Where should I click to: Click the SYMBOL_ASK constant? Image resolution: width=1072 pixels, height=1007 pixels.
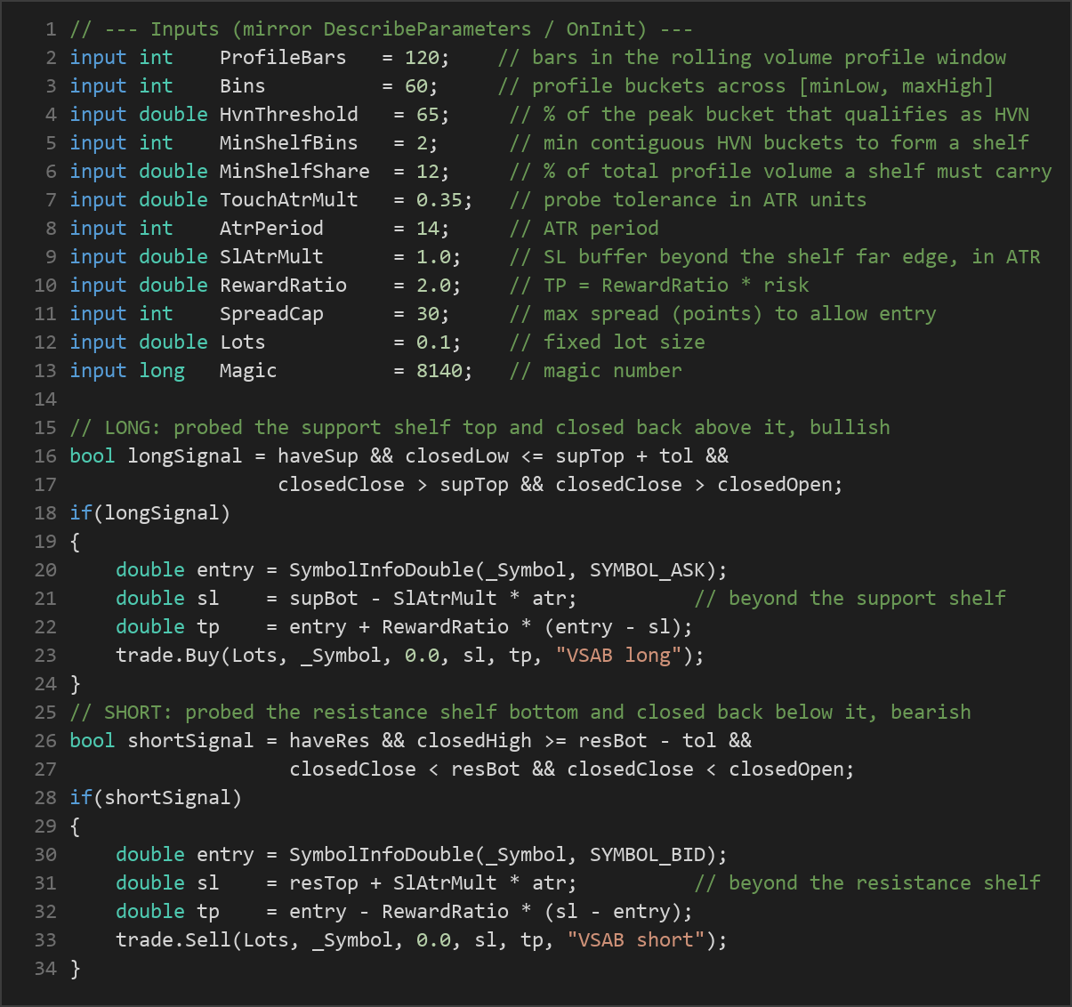[648, 570]
